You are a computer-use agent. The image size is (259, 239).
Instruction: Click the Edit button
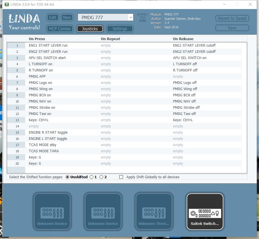click(53, 18)
